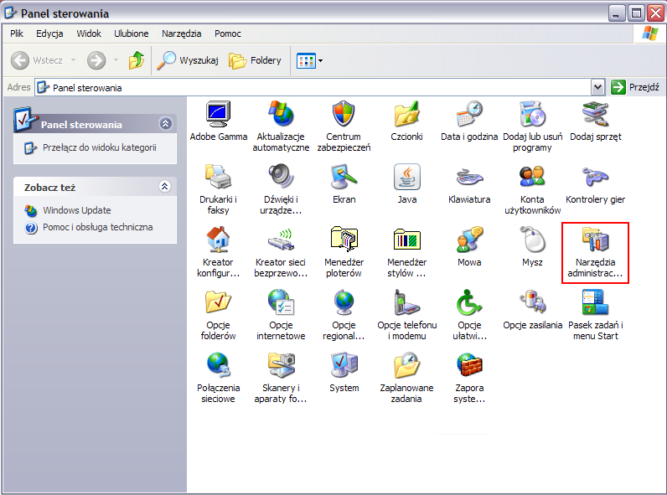The image size is (667, 495).
Task: Open the Widok menu
Action: [x=88, y=34]
